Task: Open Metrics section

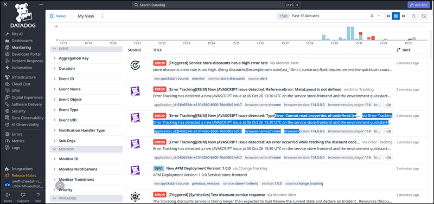Action: [x=18, y=141]
